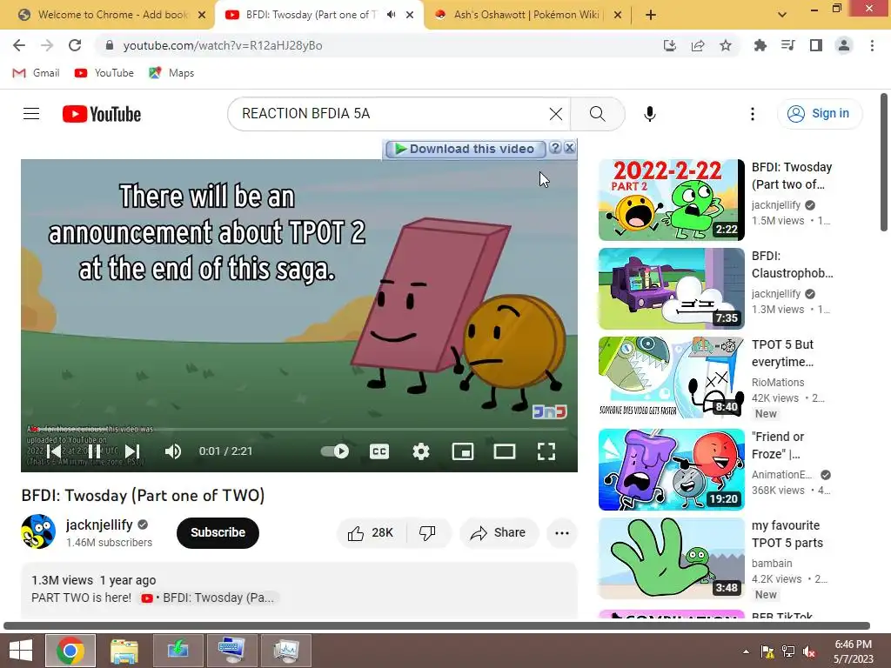The image size is (891, 668).
Task: Open the Extensions puzzle icon
Action: pos(760,45)
